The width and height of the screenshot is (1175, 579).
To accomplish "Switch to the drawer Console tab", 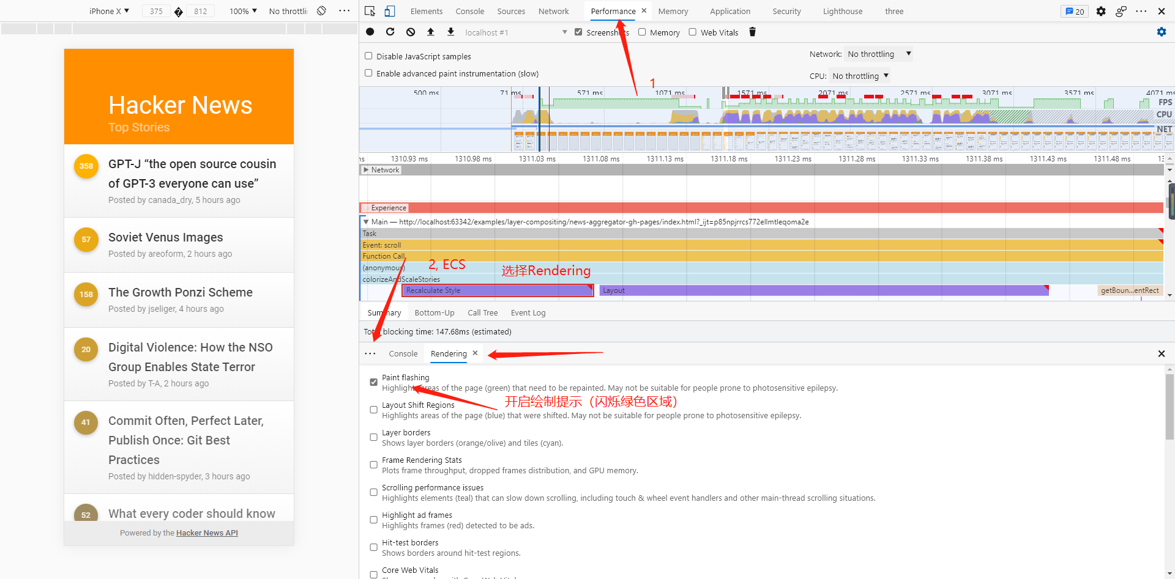I will pyautogui.click(x=403, y=353).
